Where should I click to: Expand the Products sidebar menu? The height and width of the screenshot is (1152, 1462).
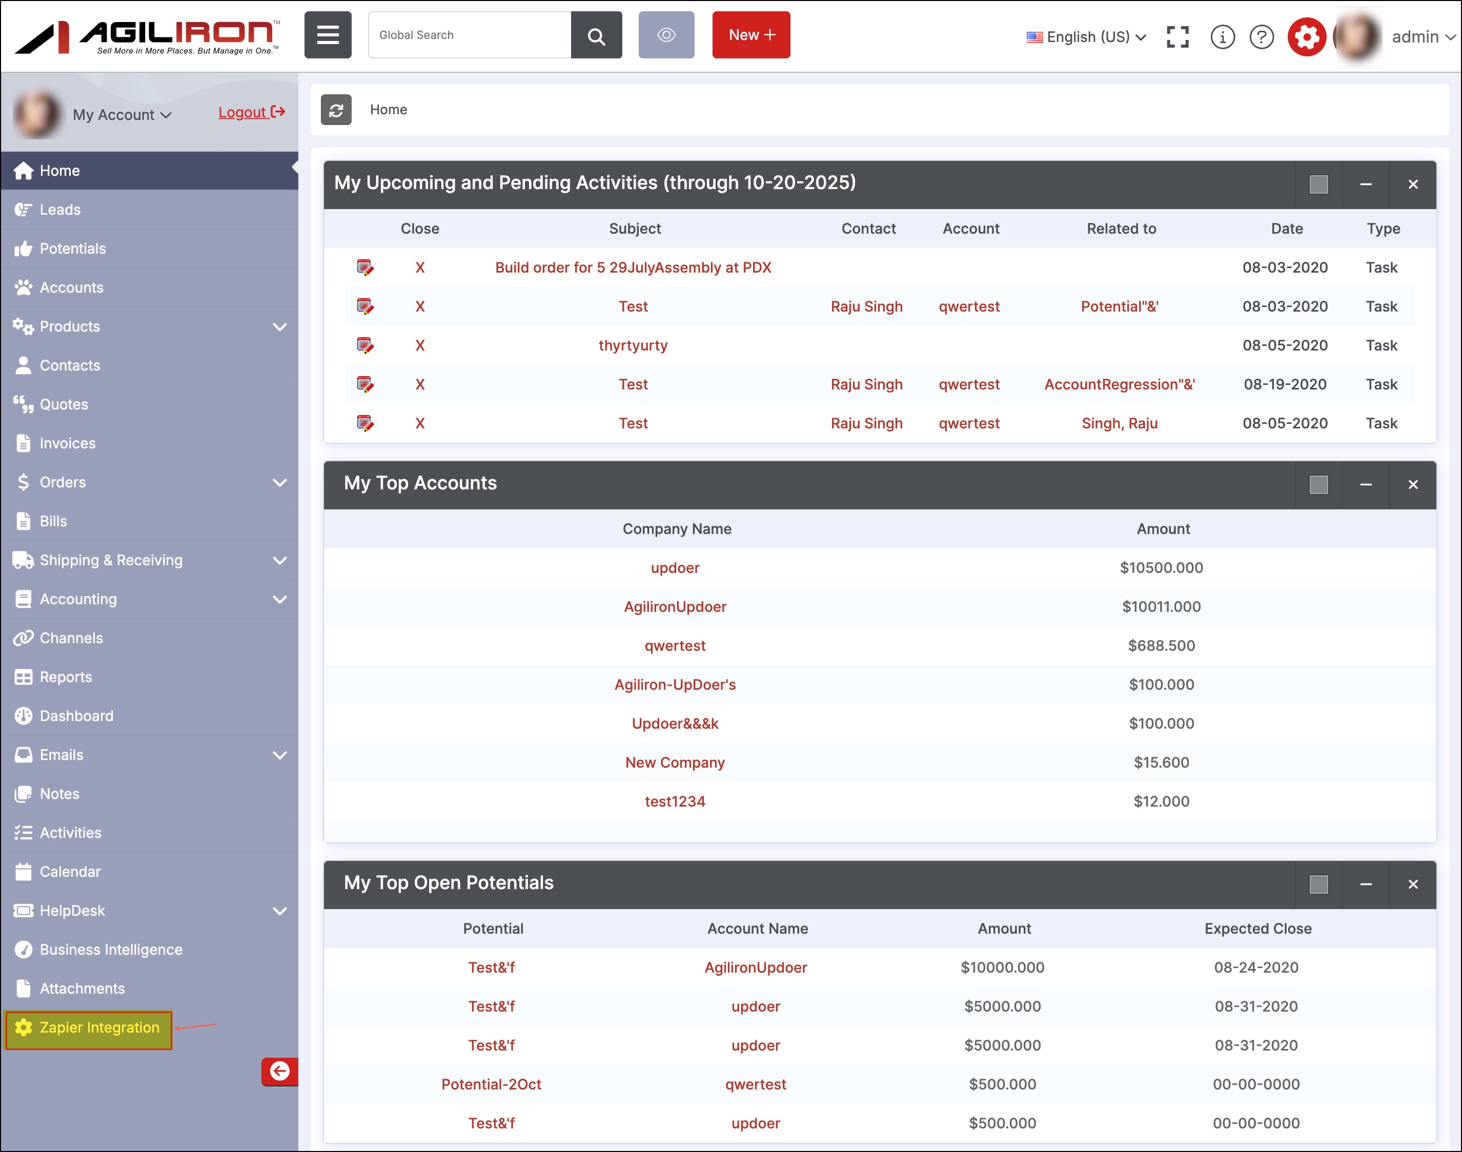279,327
